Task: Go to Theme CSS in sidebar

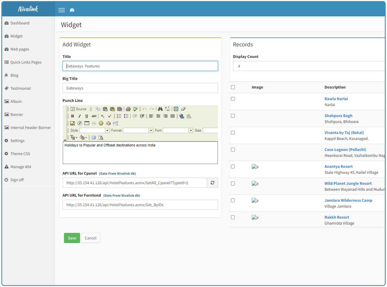Action: coord(20,154)
